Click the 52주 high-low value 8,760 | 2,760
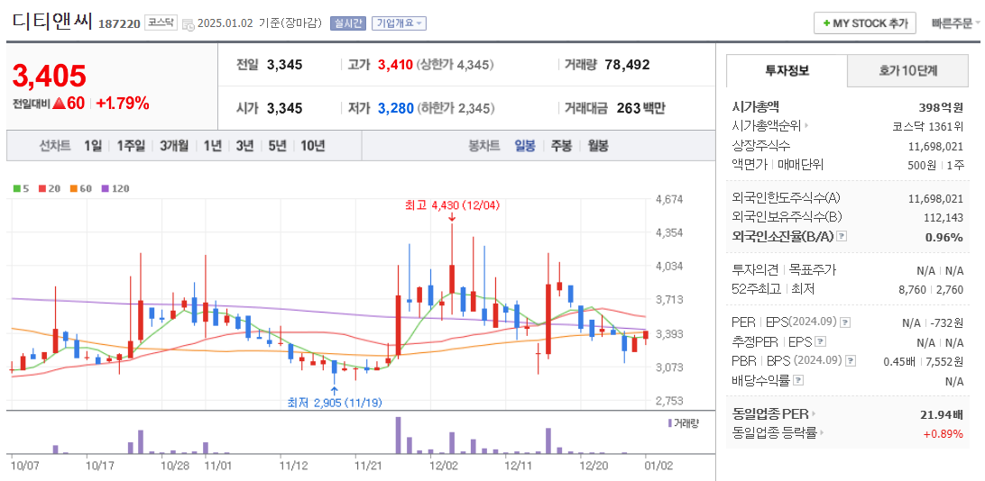The height and width of the screenshot is (481, 985). point(930,290)
